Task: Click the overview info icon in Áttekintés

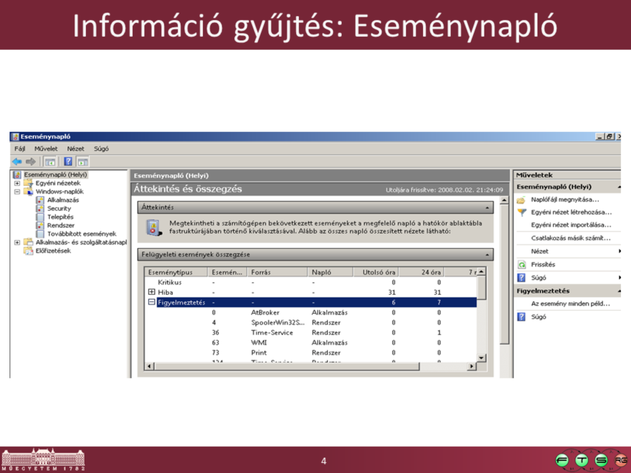Action: [x=153, y=227]
